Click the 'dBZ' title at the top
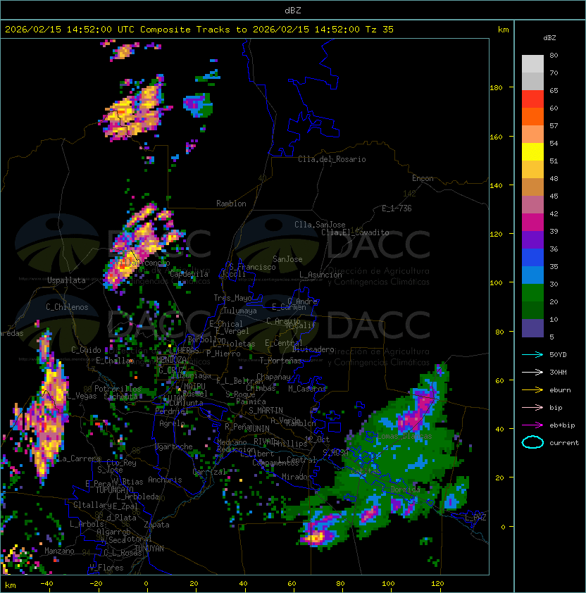The width and height of the screenshot is (586, 593). (293, 10)
